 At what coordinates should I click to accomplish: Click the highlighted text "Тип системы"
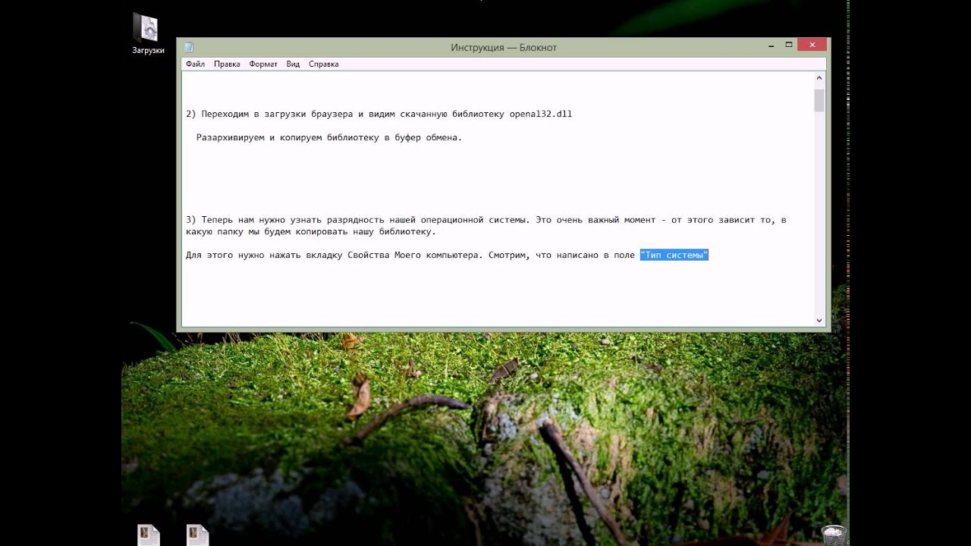pyautogui.click(x=674, y=256)
